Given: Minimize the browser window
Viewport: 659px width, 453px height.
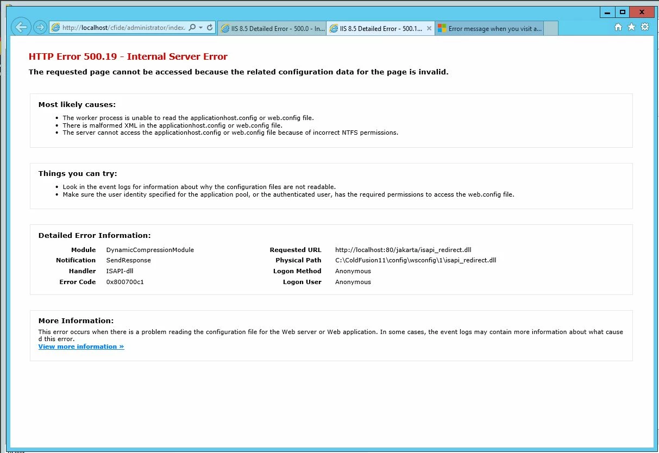Looking at the screenshot, I should [x=608, y=12].
